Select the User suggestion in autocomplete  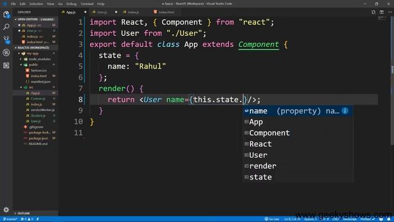[x=298, y=155]
